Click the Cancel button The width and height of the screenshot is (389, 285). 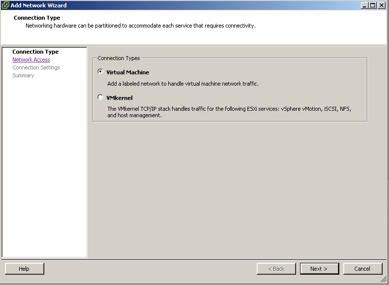362,269
